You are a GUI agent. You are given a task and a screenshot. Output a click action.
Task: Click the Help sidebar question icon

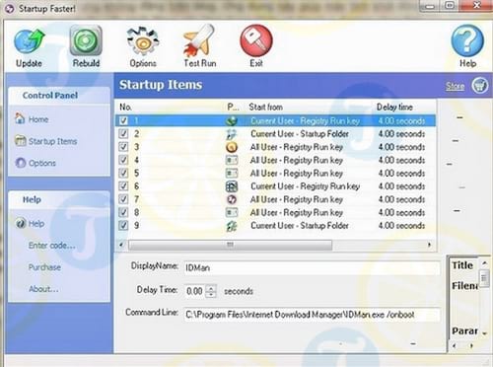point(21,223)
